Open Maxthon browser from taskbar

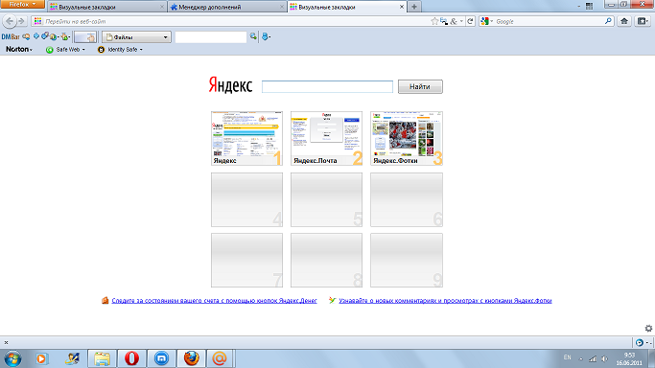pos(162,358)
